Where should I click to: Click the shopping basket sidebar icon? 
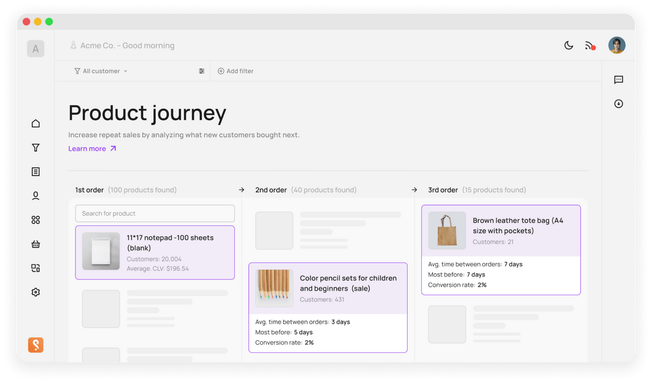pyautogui.click(x=36, y=244)
